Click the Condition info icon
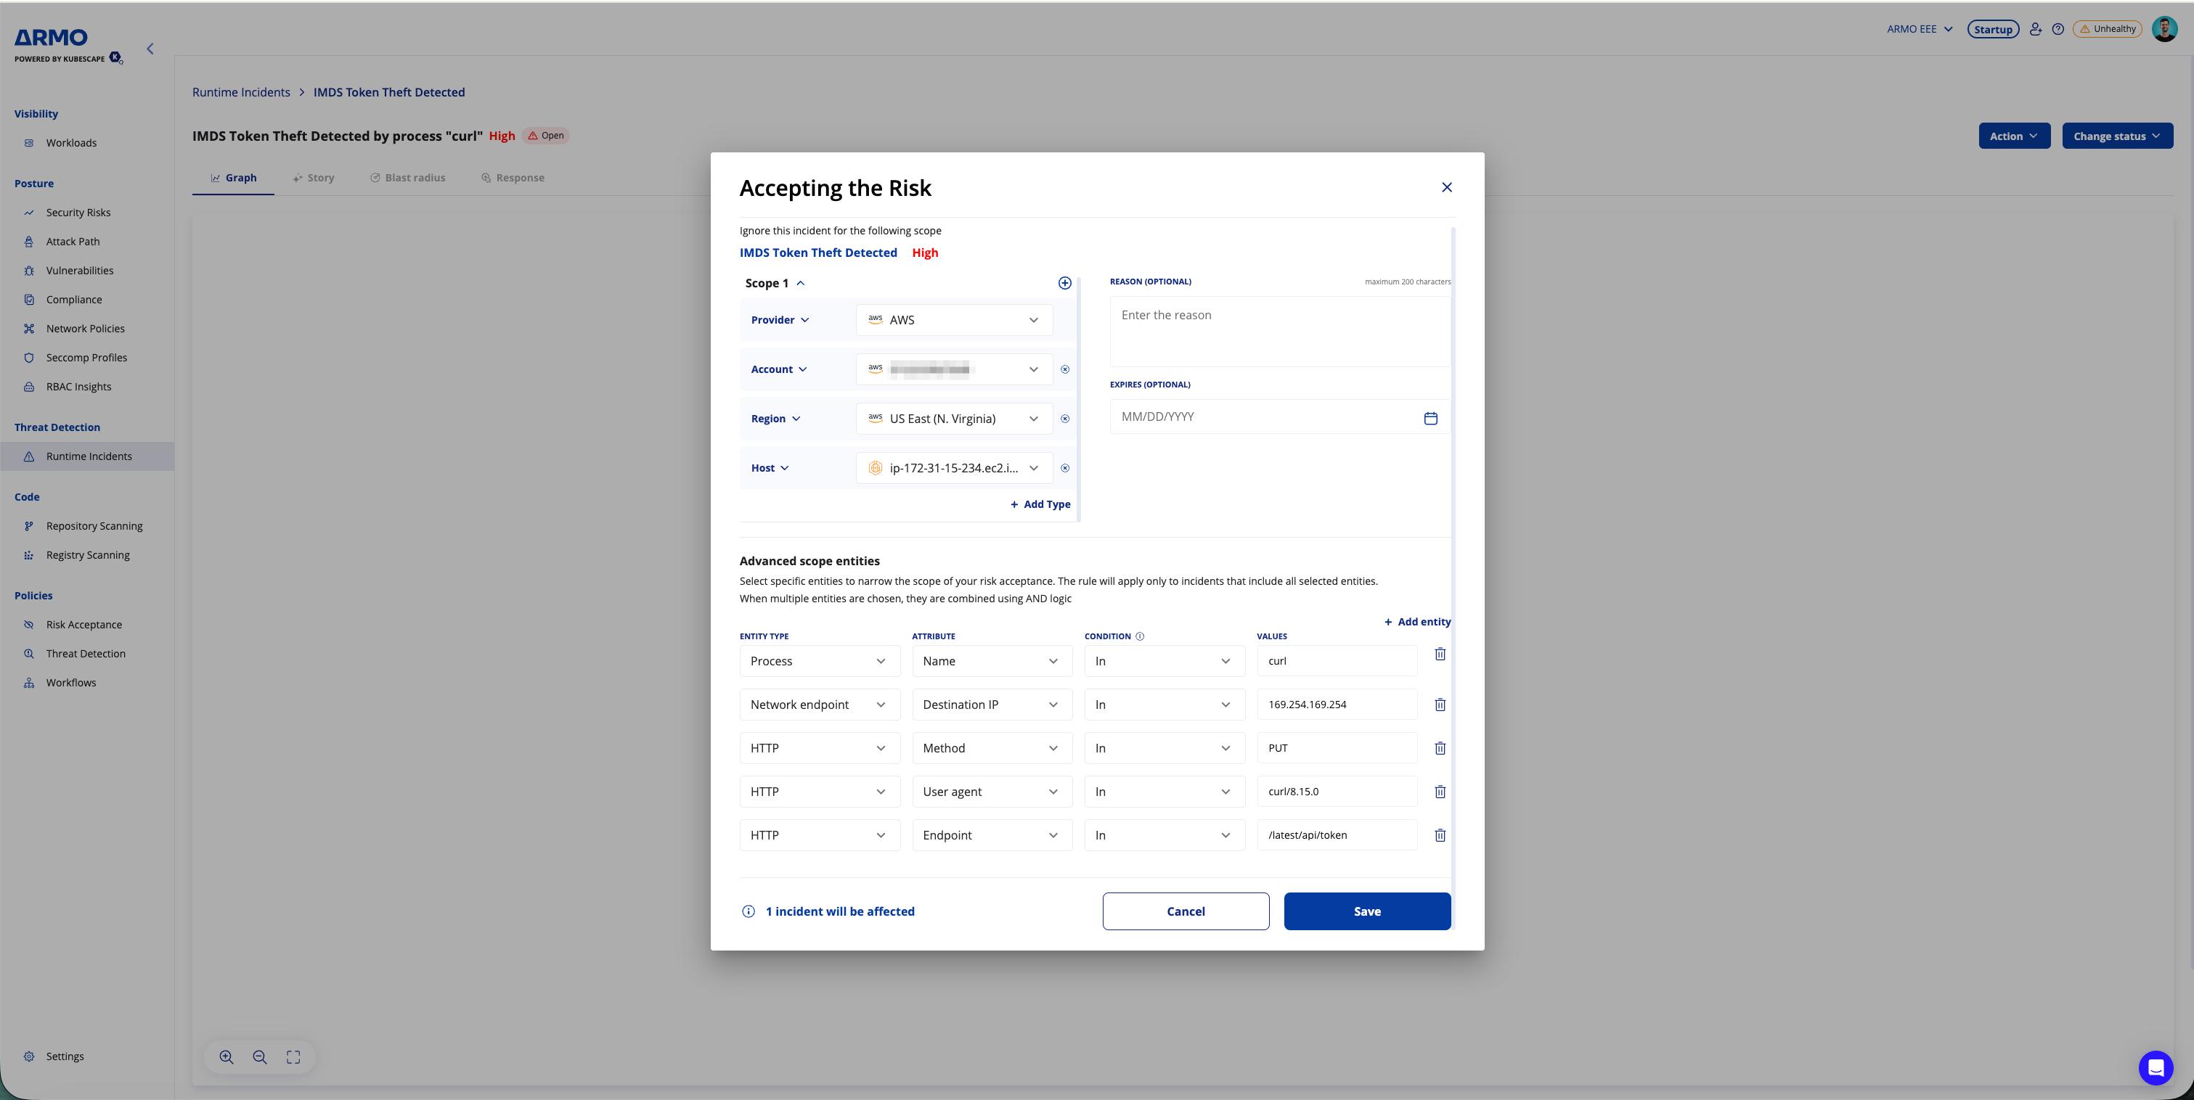Screen dimensions: 2194x1100 [1140, 636]
